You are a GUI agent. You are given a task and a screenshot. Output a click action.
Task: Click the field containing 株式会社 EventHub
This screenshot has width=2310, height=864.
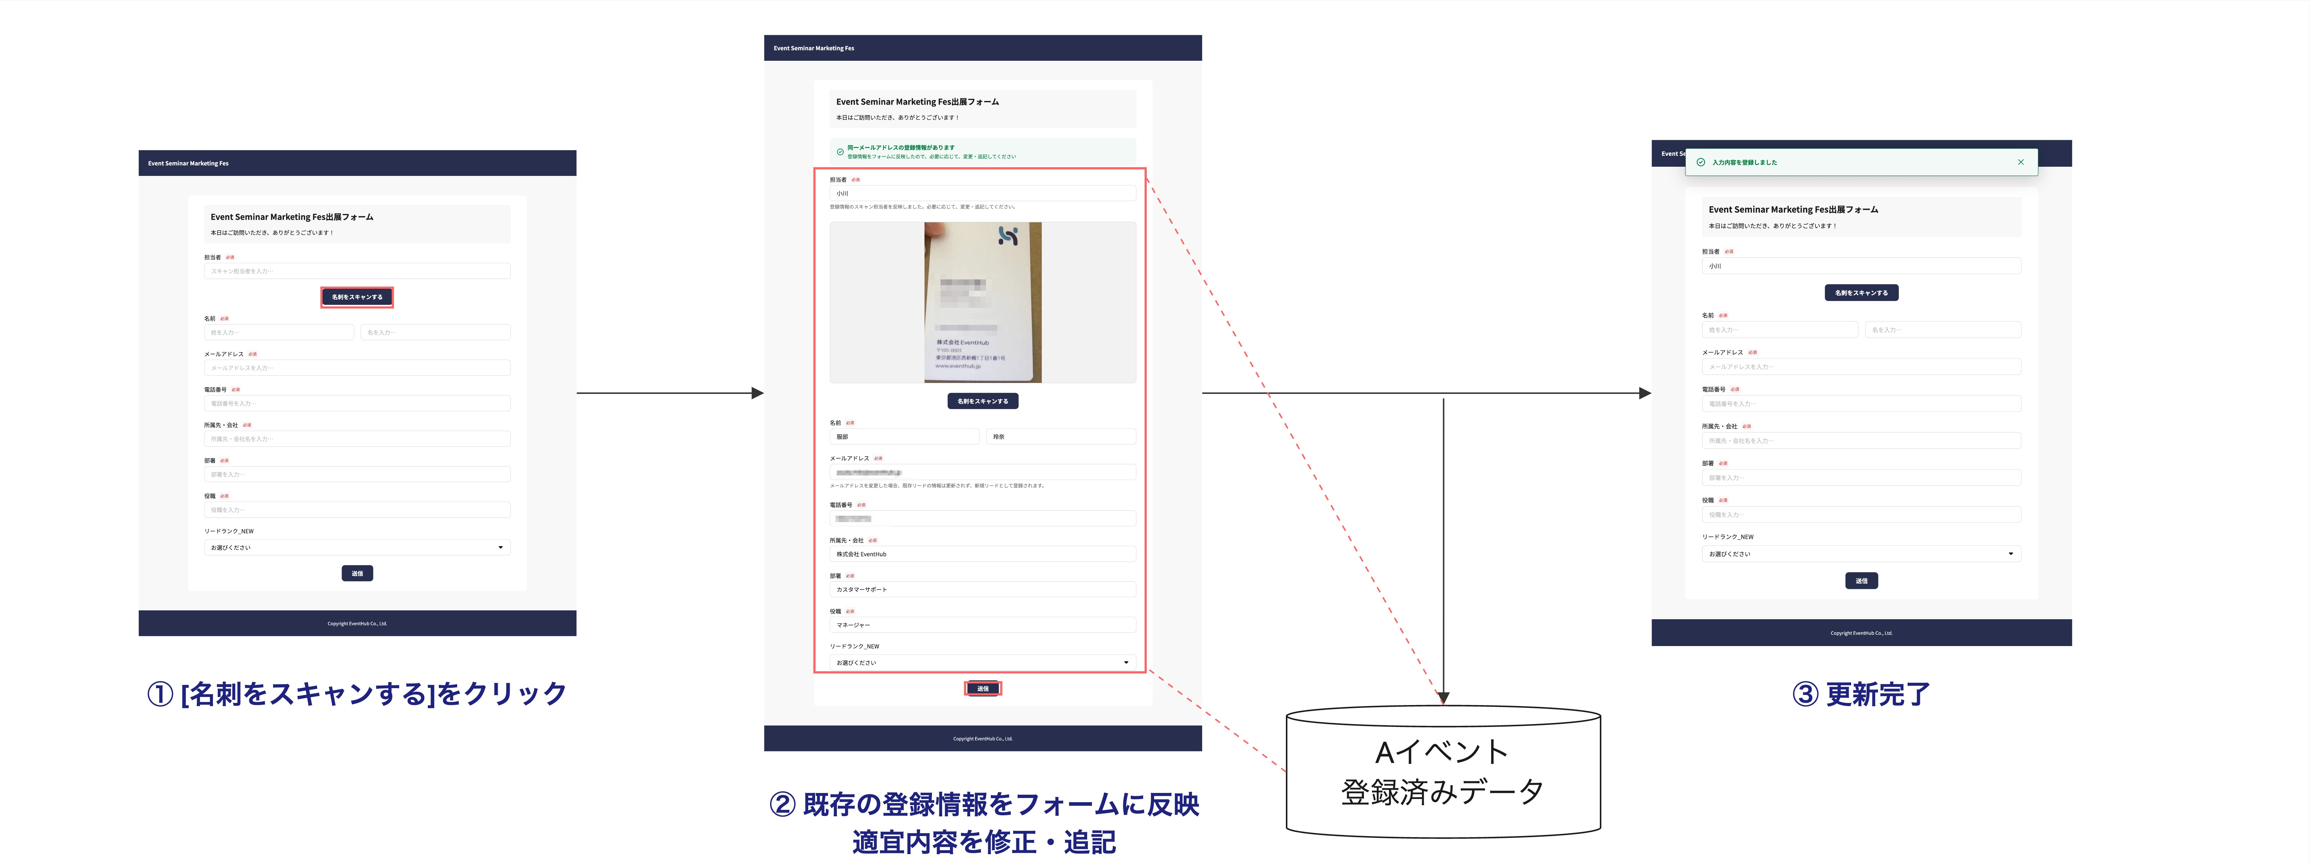point(982,554)
